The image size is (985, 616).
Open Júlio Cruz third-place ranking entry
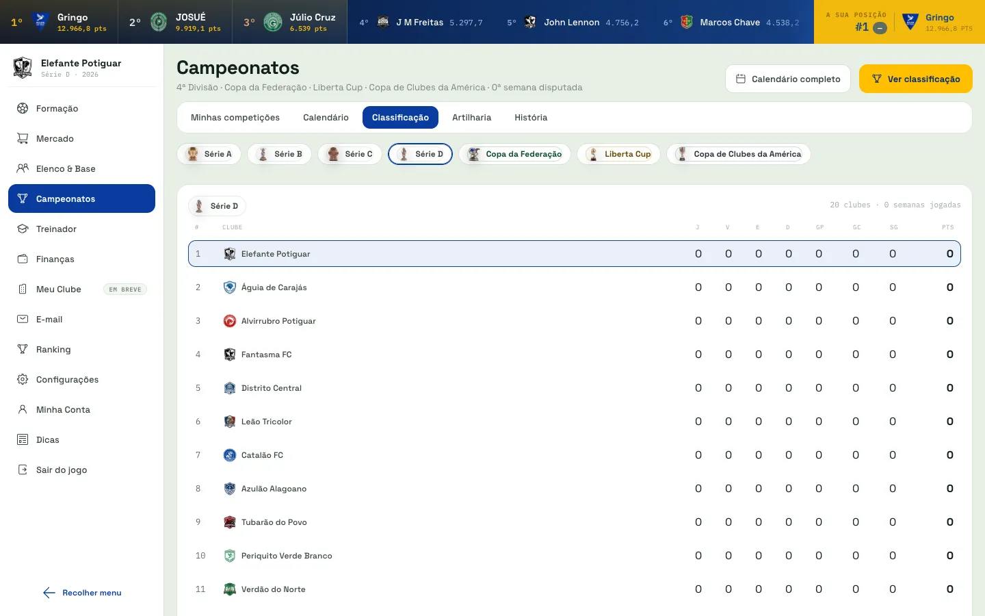pos(290,22)
